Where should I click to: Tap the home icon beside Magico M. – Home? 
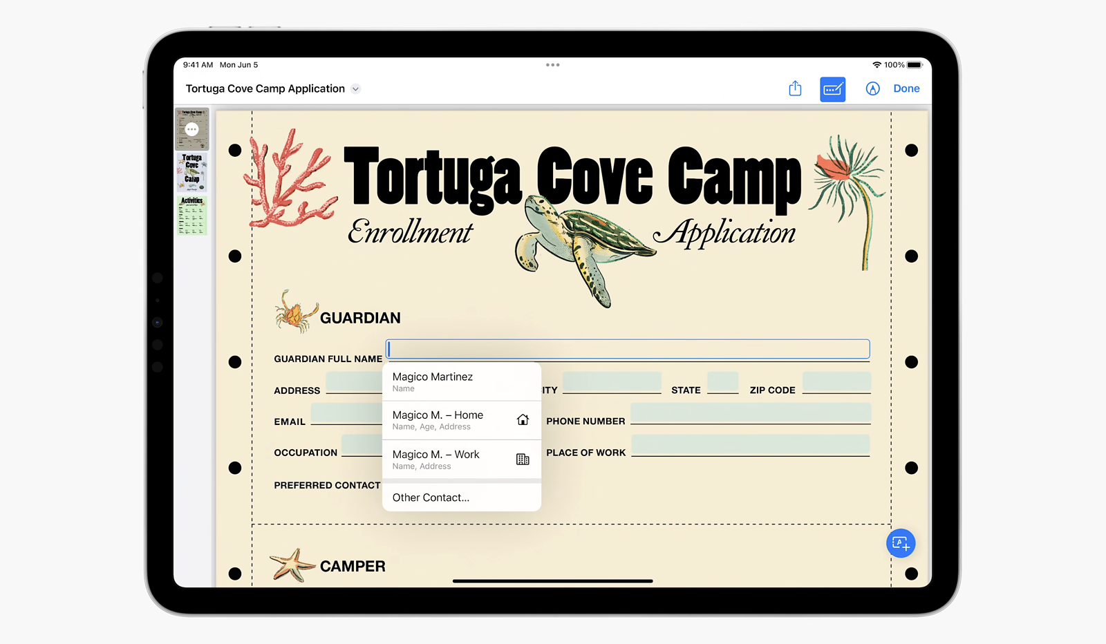click(x=523, y=419)
